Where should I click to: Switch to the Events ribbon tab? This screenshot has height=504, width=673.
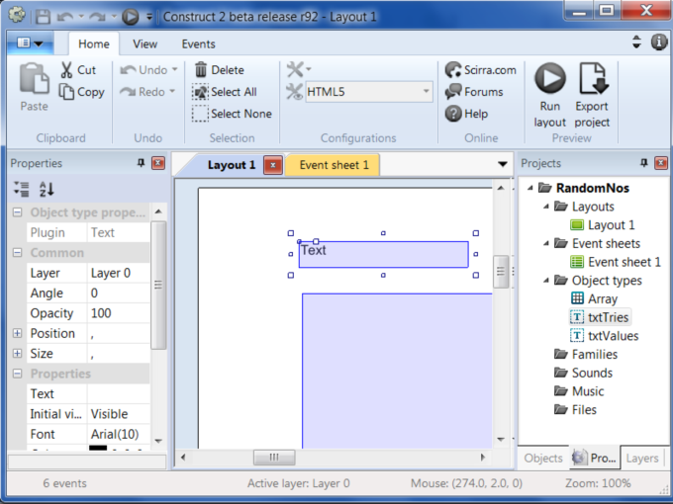198,43
